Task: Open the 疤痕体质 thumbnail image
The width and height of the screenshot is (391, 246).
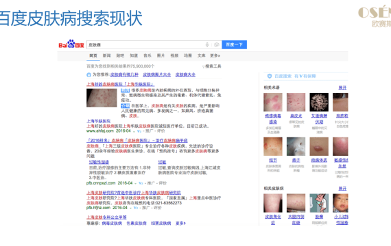Action: coord(319,147)
